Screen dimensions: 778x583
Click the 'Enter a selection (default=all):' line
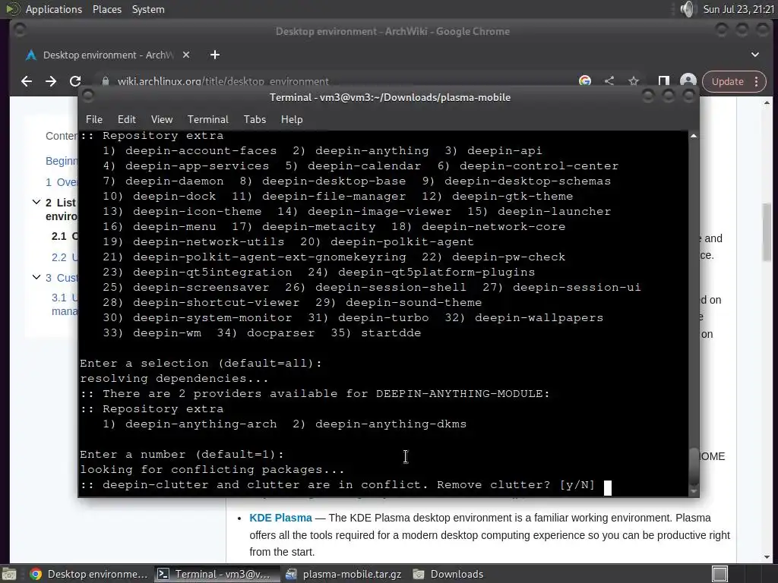tap(201, 364)
